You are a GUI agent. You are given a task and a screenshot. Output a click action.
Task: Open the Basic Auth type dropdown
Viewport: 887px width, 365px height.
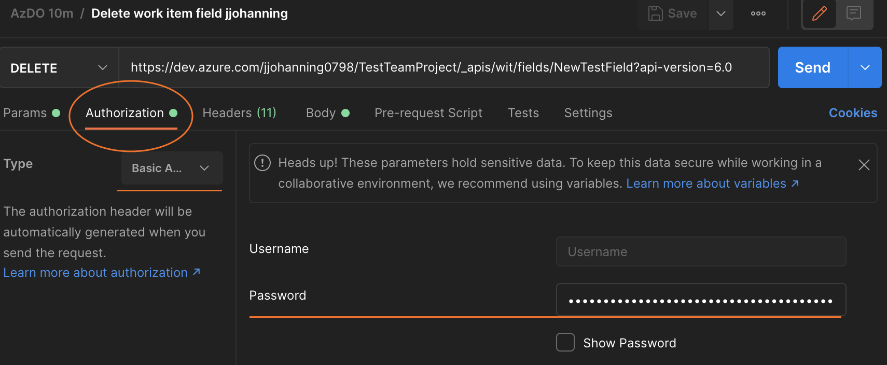pyautogui.click(x=172, y=168)
